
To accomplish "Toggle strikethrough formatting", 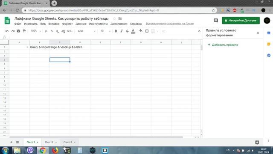I will tap(127, 31).
